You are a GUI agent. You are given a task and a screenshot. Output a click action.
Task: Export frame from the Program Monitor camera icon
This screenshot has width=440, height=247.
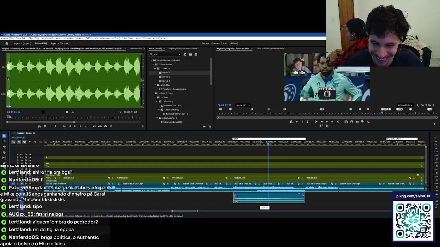(357, 121)
